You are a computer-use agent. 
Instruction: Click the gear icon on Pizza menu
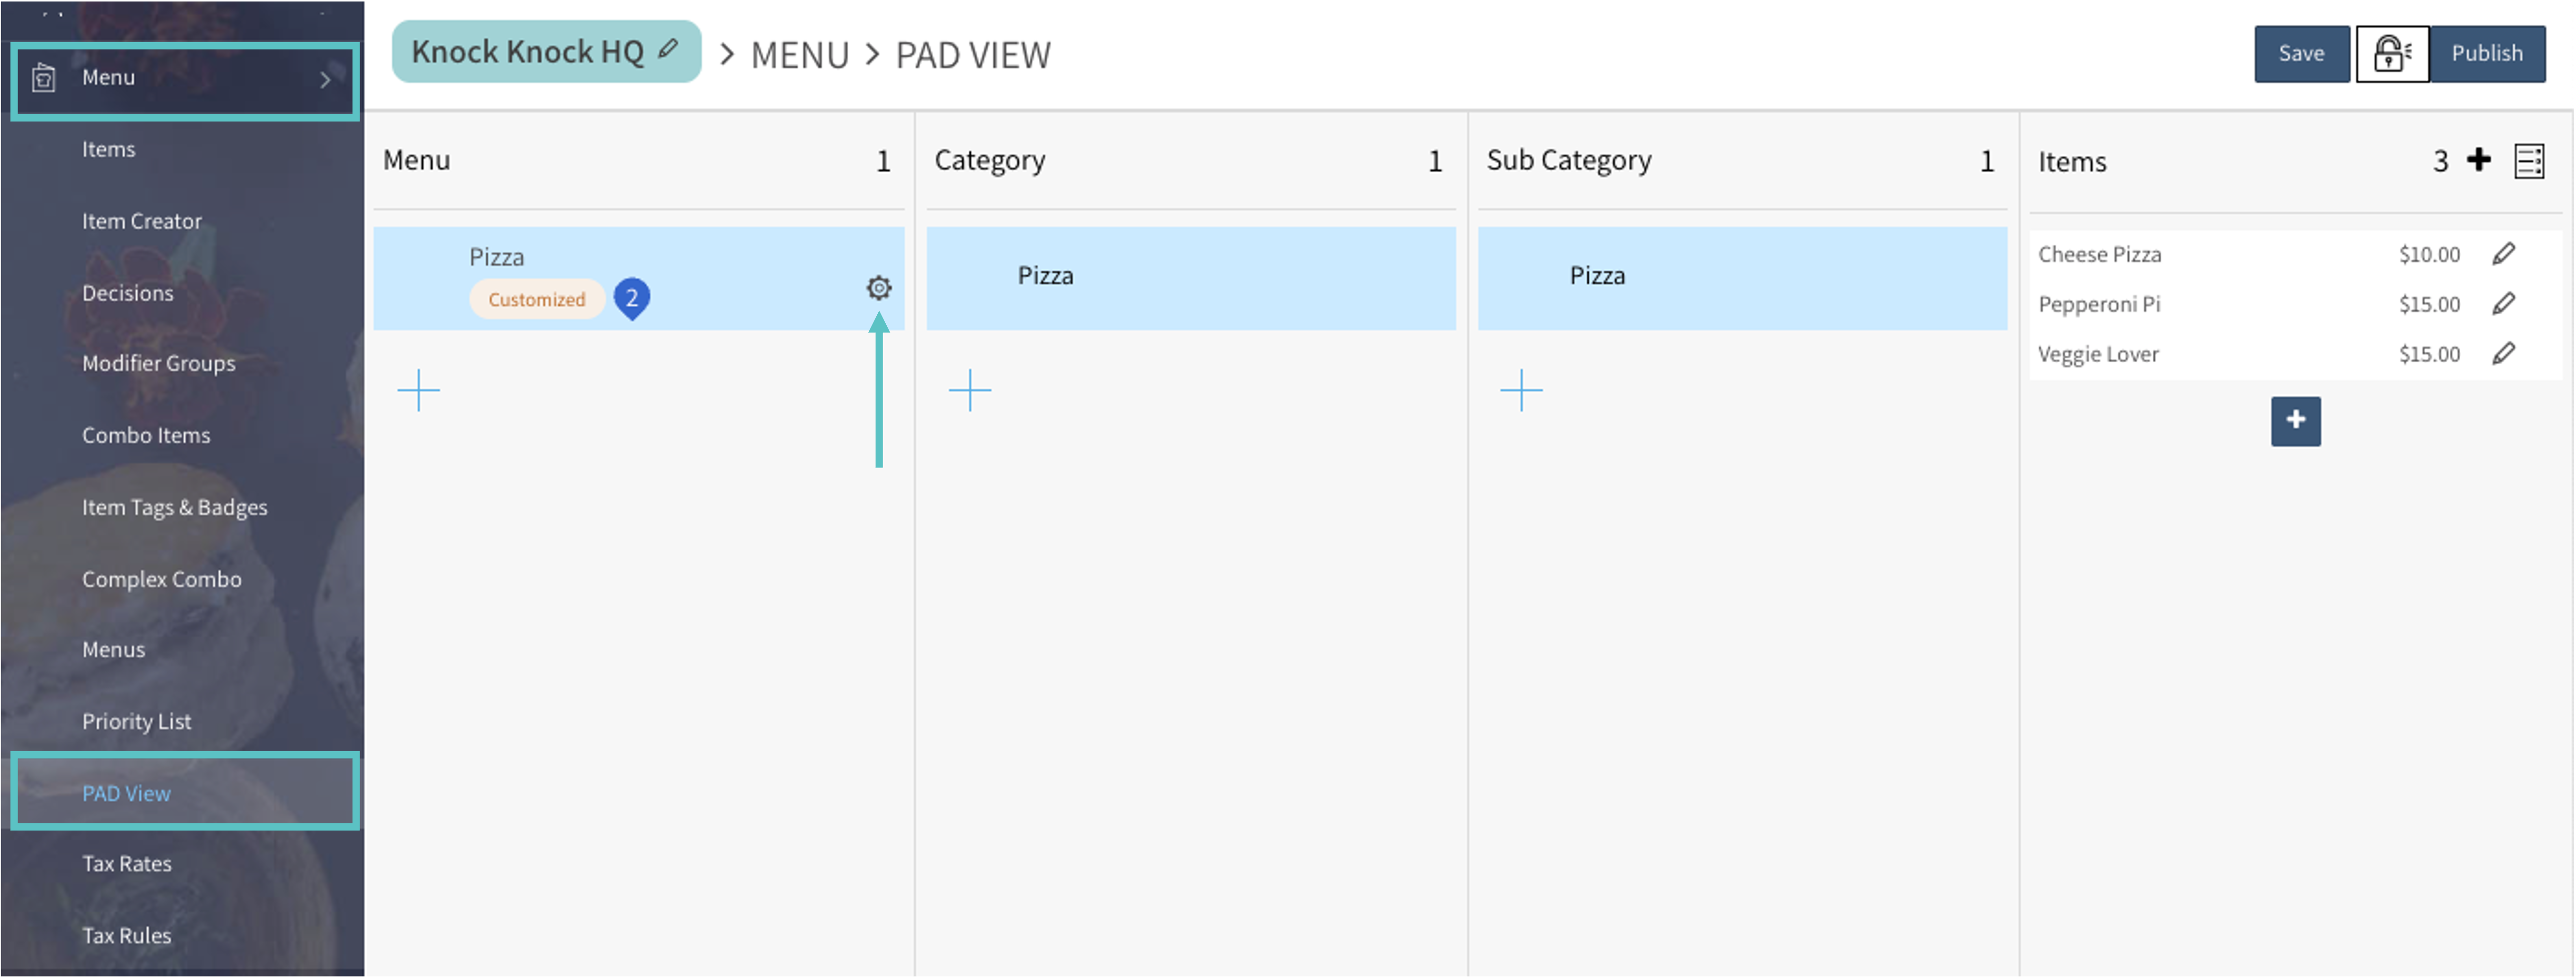(x=878, y=288)
